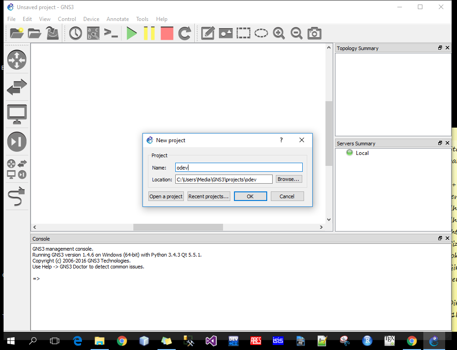Image resolution: width=457 pixels, height=350 pixels.
Task: Select the Draw an ellipse tool
Action: (x=261, y=33)
